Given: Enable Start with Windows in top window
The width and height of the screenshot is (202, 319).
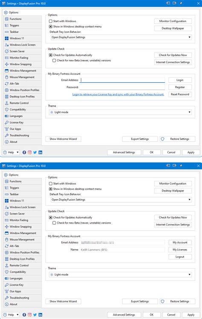Looking at the screenshot, I should click(51, 21).
